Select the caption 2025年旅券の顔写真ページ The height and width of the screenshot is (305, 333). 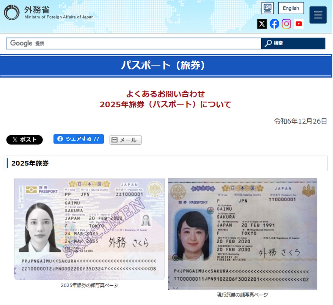coord(89,285)
